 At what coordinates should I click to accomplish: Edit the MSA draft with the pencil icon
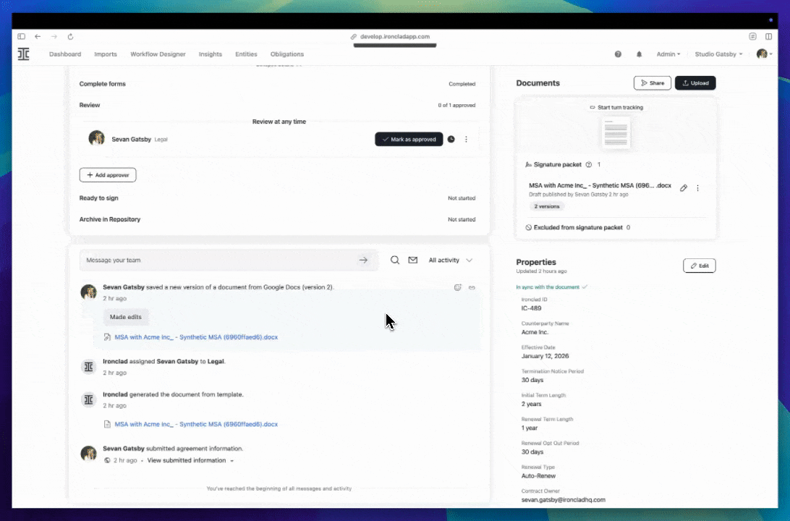click(683, 187)
